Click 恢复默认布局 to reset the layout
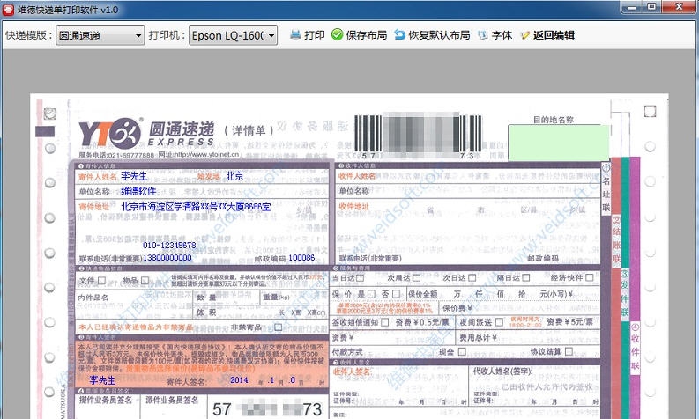The width and height of the screenshot is (699, 419). coord(439,34)
